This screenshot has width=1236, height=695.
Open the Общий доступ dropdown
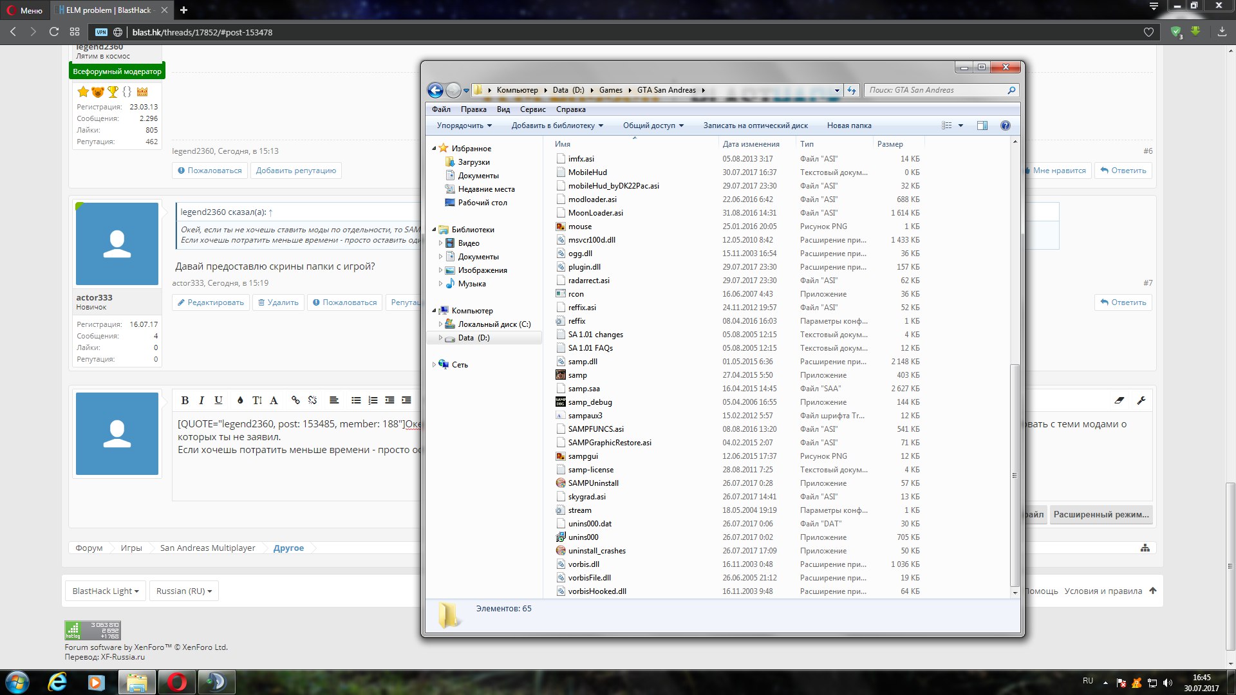click(653, 125)
